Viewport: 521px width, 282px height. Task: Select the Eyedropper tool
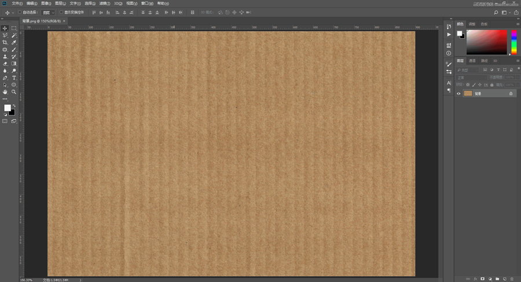(14, 42)
